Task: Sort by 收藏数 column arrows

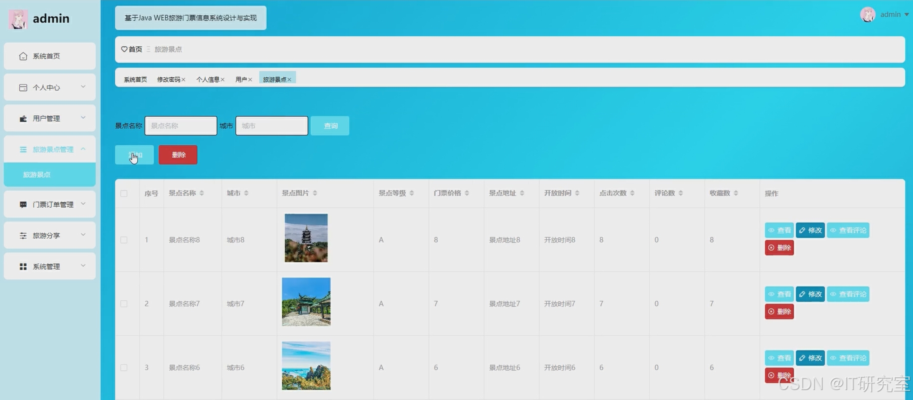Action: [735, 193]
